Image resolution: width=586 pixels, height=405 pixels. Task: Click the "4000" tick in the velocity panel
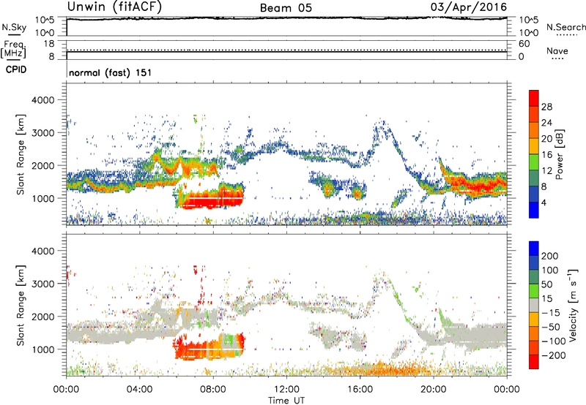[x=43, y=251]
